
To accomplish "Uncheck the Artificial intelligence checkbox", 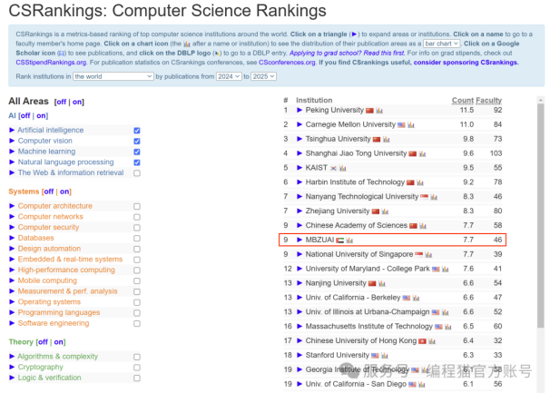I will click(x=137, y=131).
